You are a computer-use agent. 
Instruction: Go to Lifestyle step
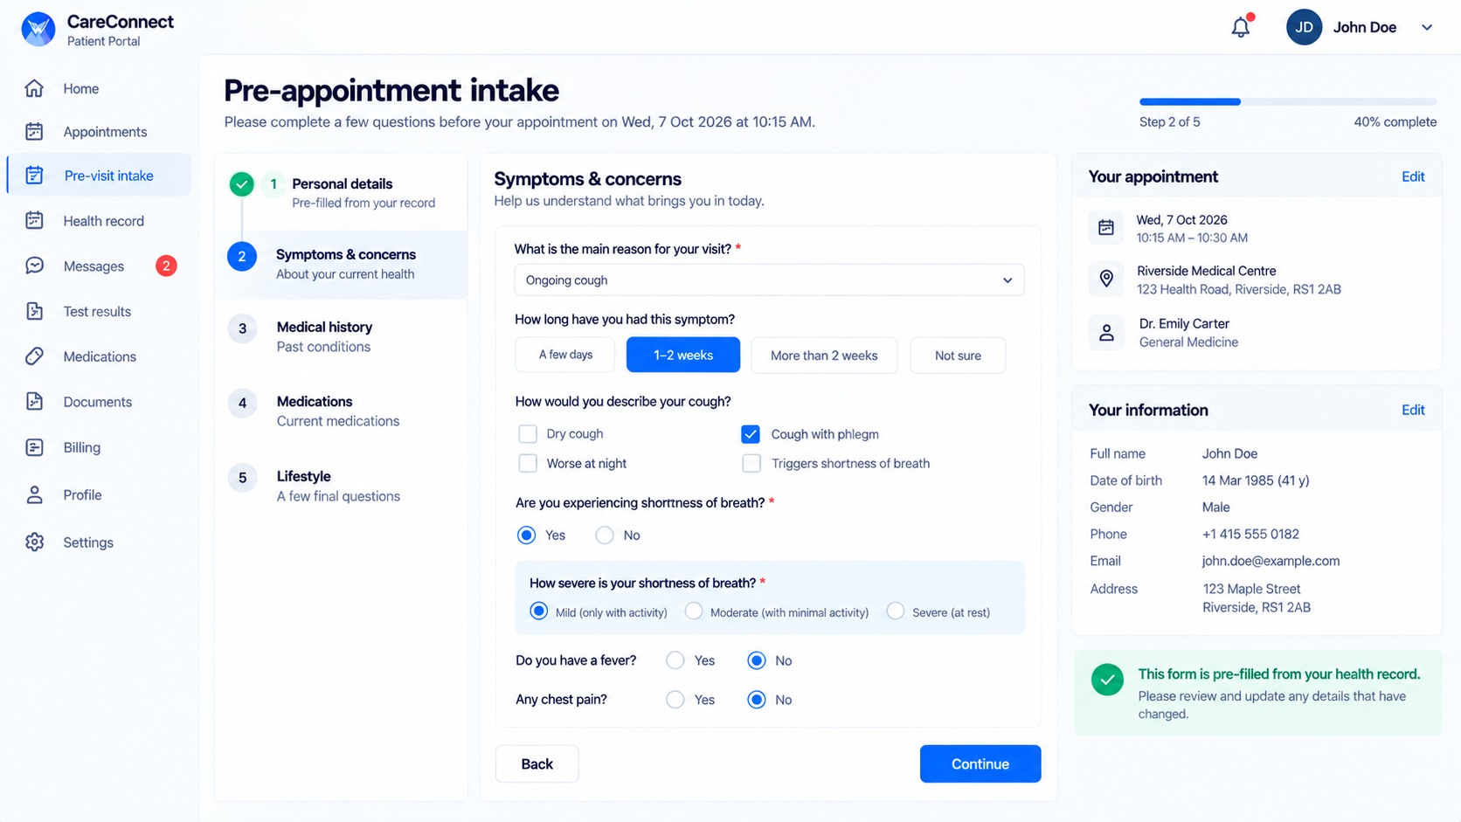341,486
